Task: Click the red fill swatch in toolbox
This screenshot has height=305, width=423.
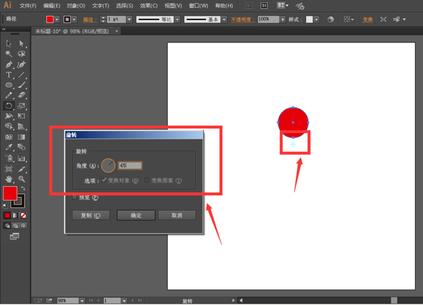Action: click(x=10, y=194)
